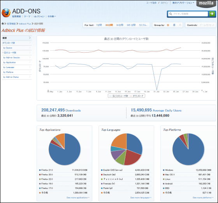Click the Firefox 22.0 legend row
The height and width of the screenshot is (203, 218).
coord(64,179)
